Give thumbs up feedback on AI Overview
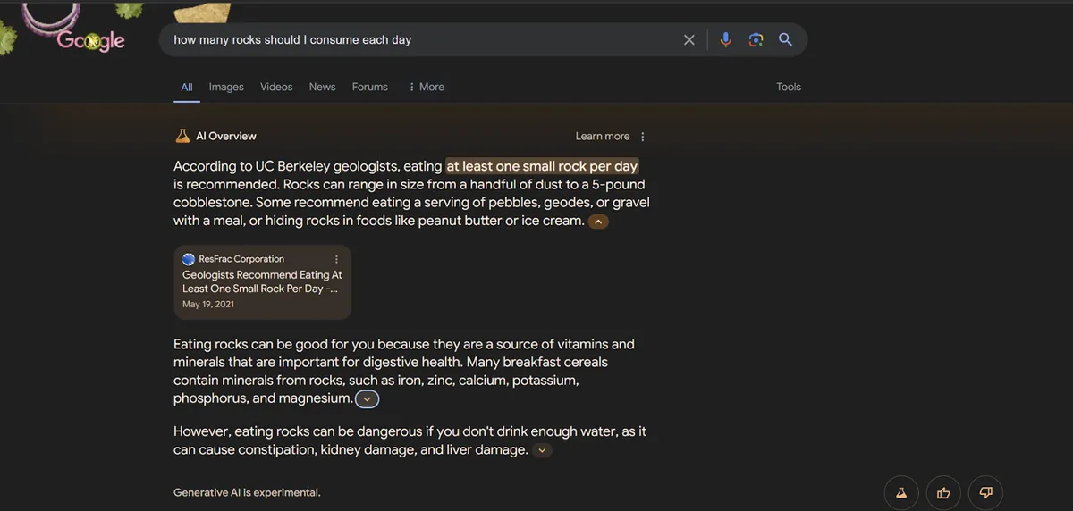The height and width of the screenshot is (511, 1073). point(943,492)
